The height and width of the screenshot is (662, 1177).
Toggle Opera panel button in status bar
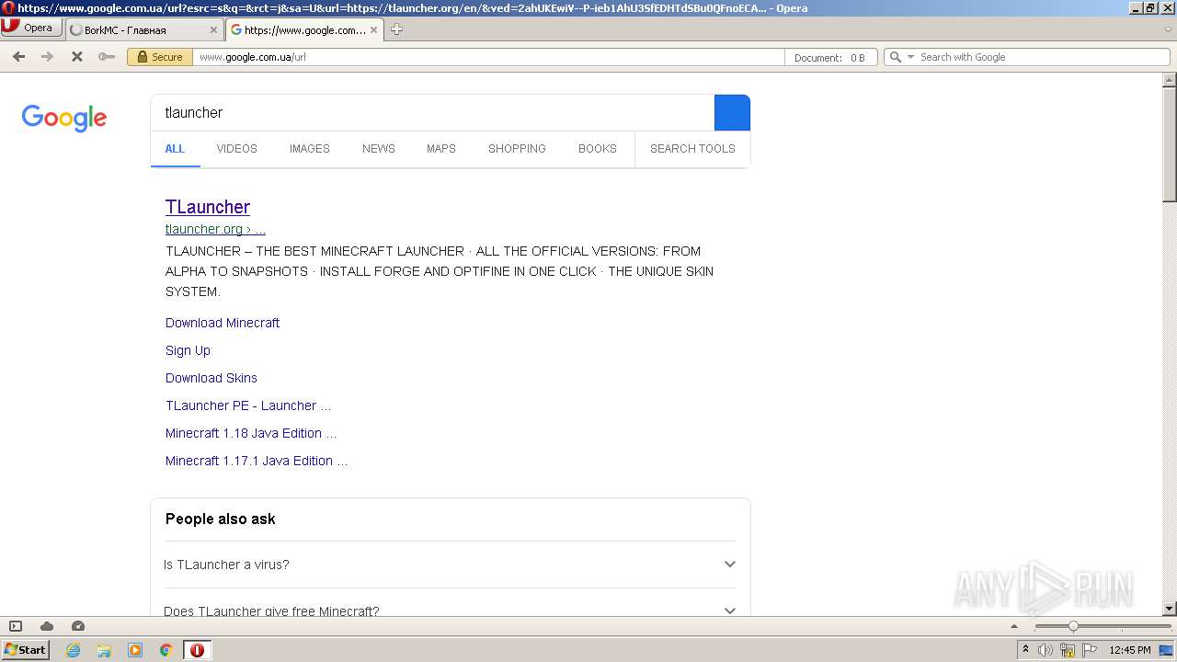coord(16,626)
